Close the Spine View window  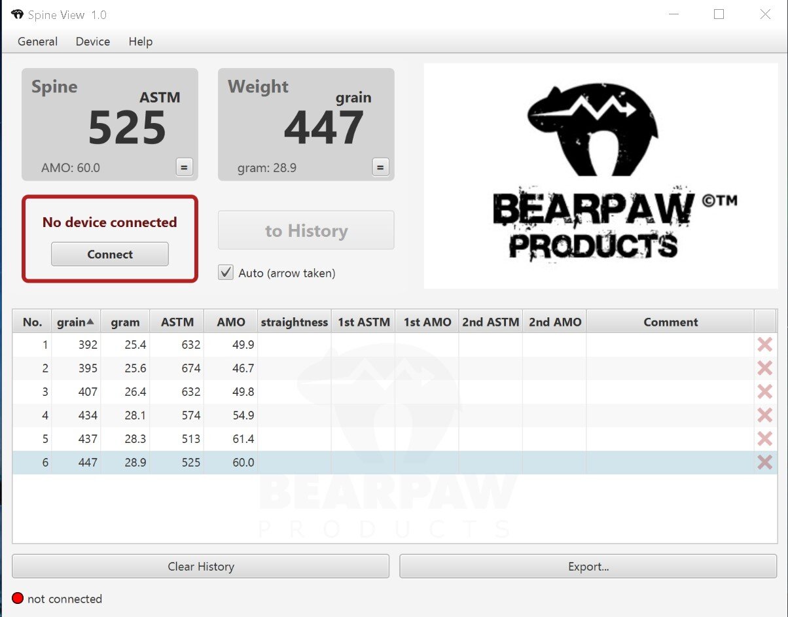coord(765,14)
